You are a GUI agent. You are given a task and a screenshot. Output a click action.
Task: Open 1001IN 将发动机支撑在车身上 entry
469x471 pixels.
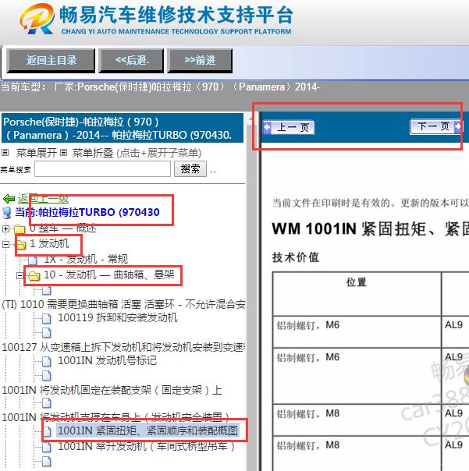pyautogui.click(x=115, y=417)
